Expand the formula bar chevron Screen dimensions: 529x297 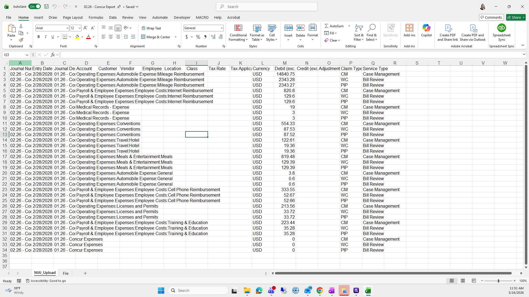point(524,55)
